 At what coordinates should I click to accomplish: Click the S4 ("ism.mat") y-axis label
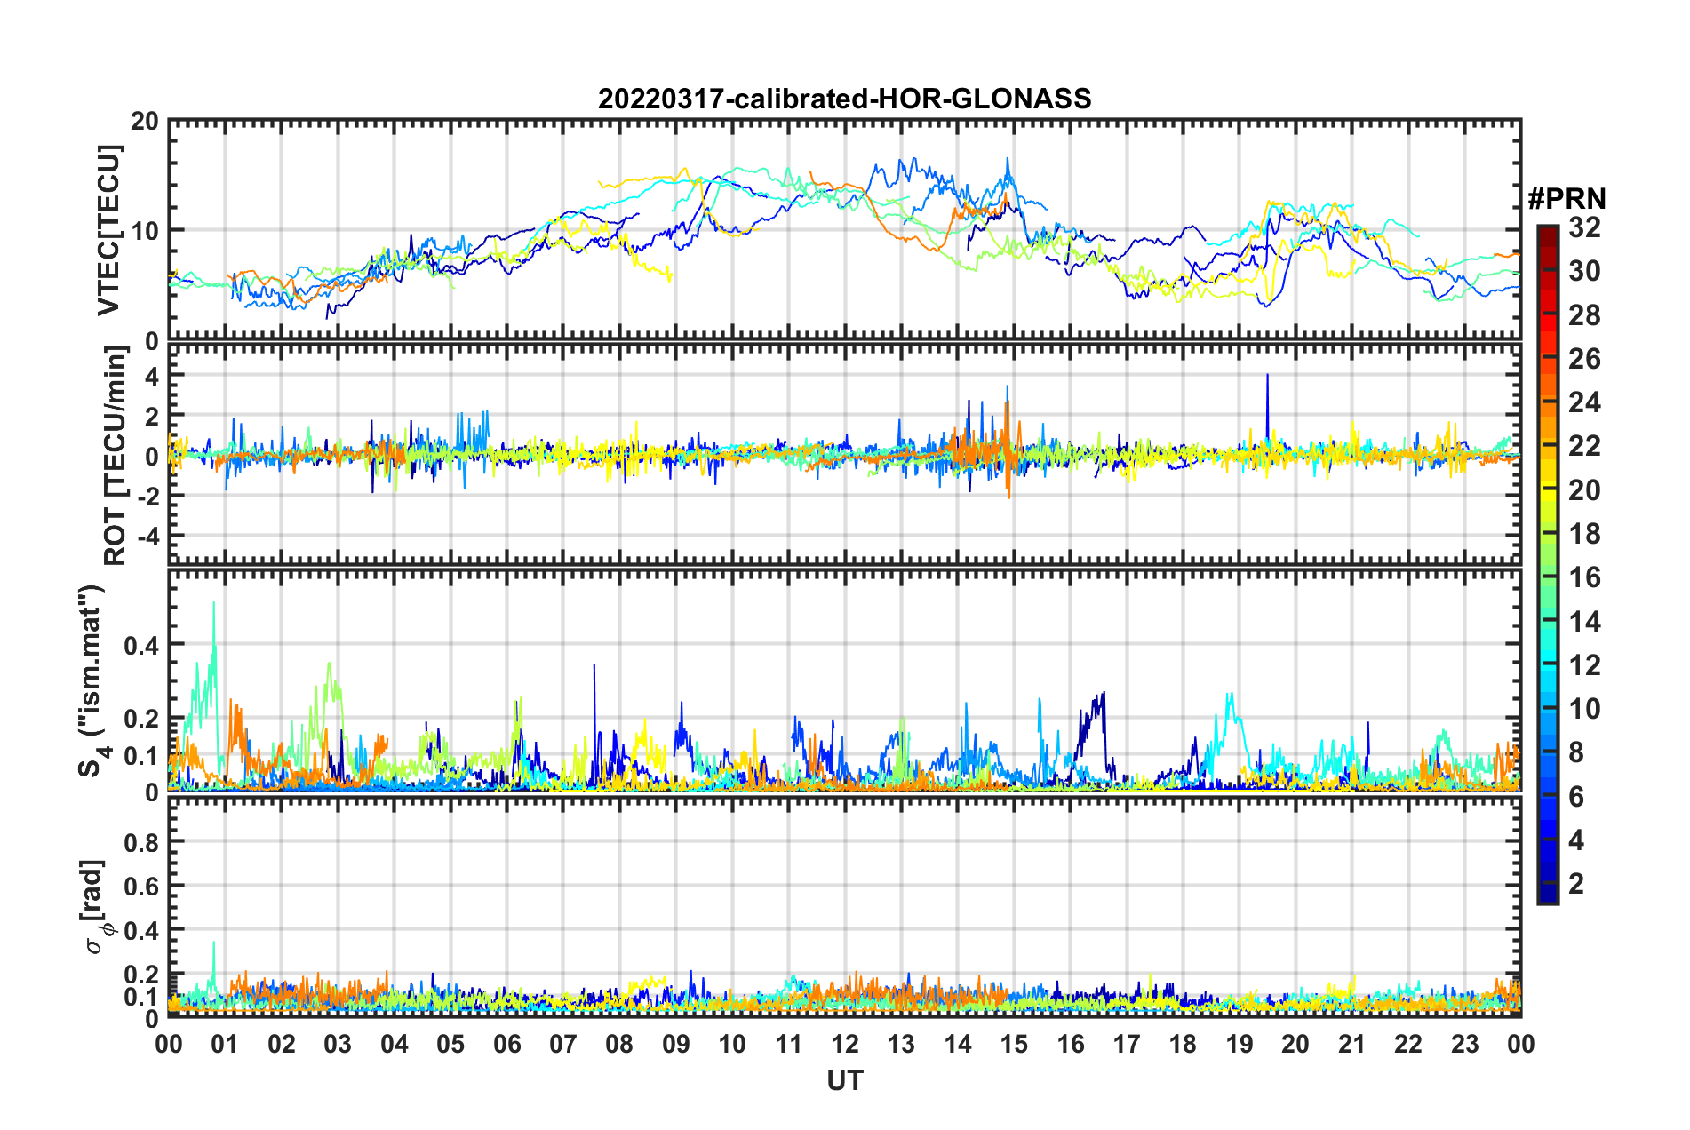coord(92,681)
